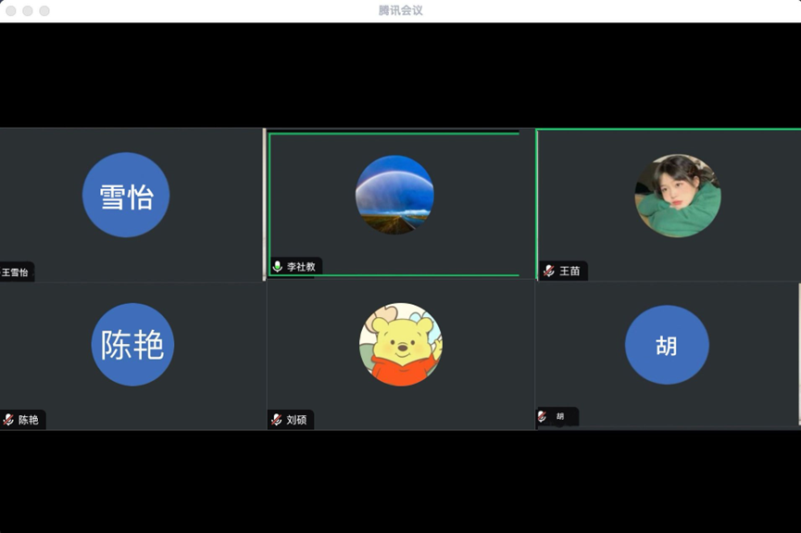Select the Winnie the Pooh avatar
Screen dimensions: 801x533
coord(400,344)
